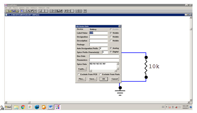Open the Help menu

click(48, 8)
